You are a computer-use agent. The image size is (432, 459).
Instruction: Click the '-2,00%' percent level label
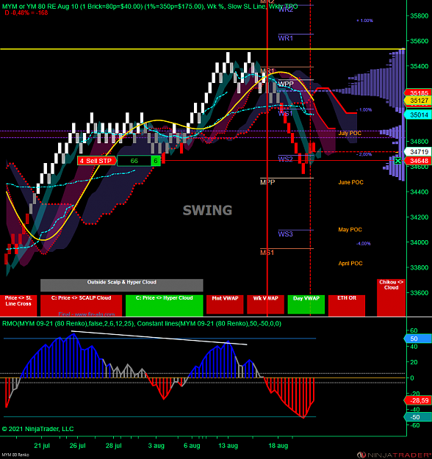point(364,154)
